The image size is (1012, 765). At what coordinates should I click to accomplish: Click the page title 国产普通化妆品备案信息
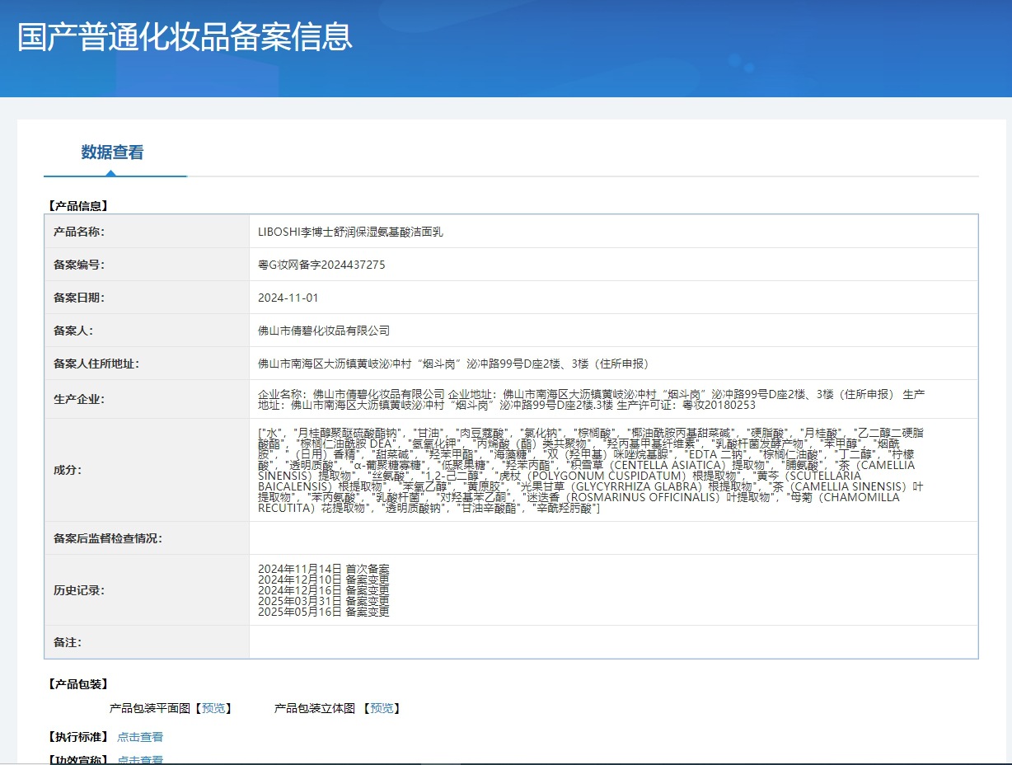click(185, 36)
